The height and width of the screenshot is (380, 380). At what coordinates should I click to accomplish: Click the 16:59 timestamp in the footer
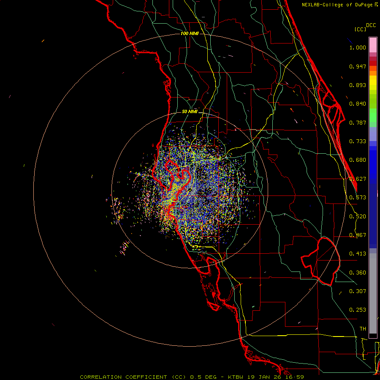pyautogui.click(x=296, y=377)
